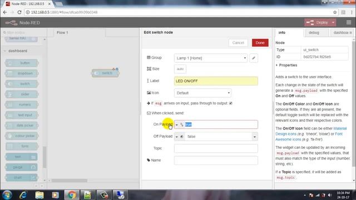Click the browser address bar
Screen dimensions: 356x200
click(x=179, y=12)
